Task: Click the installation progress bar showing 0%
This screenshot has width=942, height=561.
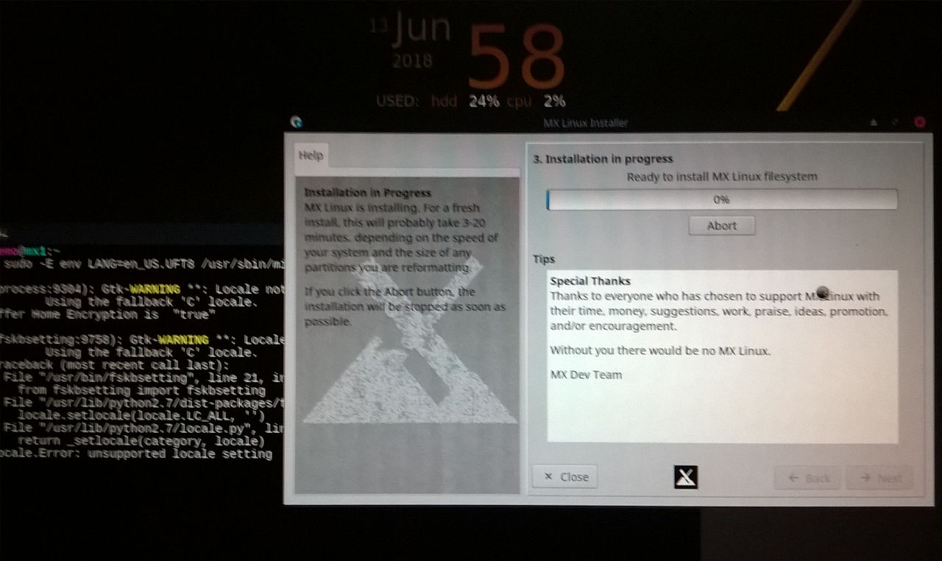Action: pos(721,200)
